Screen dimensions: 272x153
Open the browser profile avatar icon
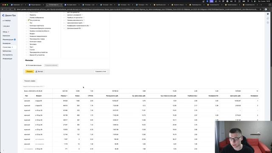coord(266,9)
